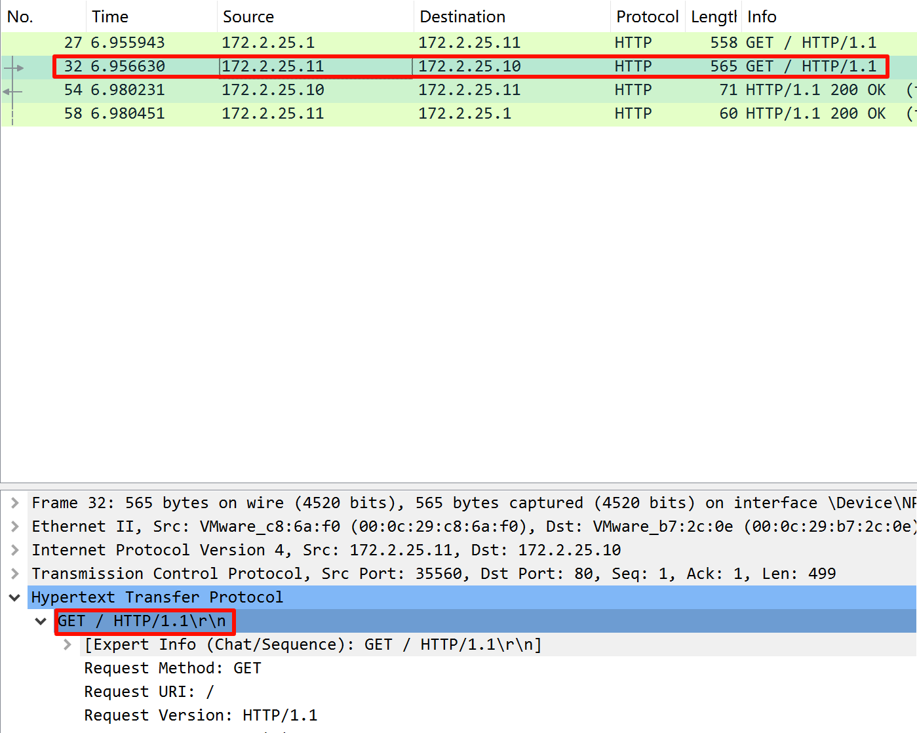This screenshot has width=917, height=733.
Task: Select the Request Version: HTTP/1.1 field
Action: point(201,715)
